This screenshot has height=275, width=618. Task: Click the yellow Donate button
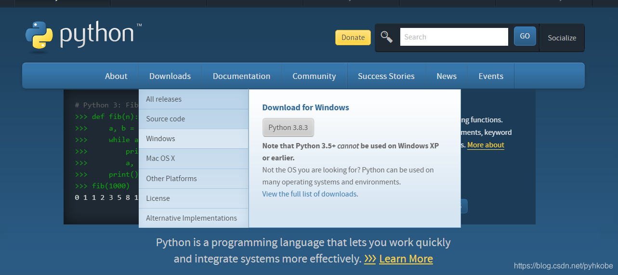click(x=353, y=38)
